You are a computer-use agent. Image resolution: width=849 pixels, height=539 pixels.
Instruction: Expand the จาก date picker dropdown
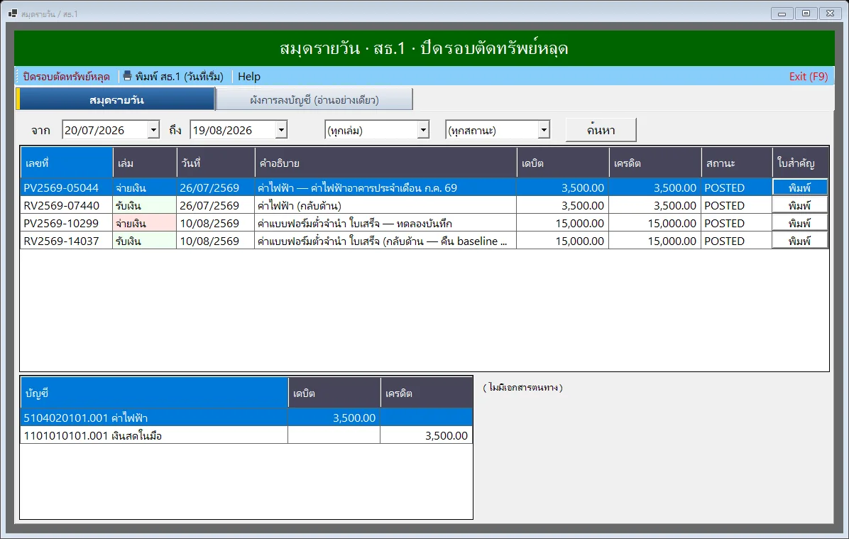click(x=153, y=130)
